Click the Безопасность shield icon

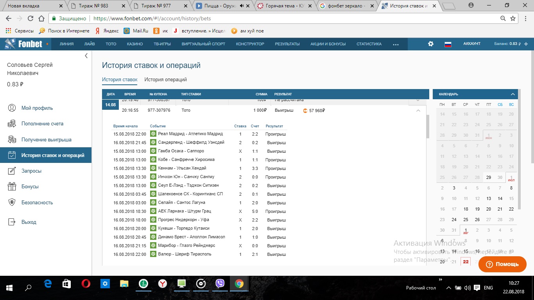pyautogui.click(x=12, y=202)
